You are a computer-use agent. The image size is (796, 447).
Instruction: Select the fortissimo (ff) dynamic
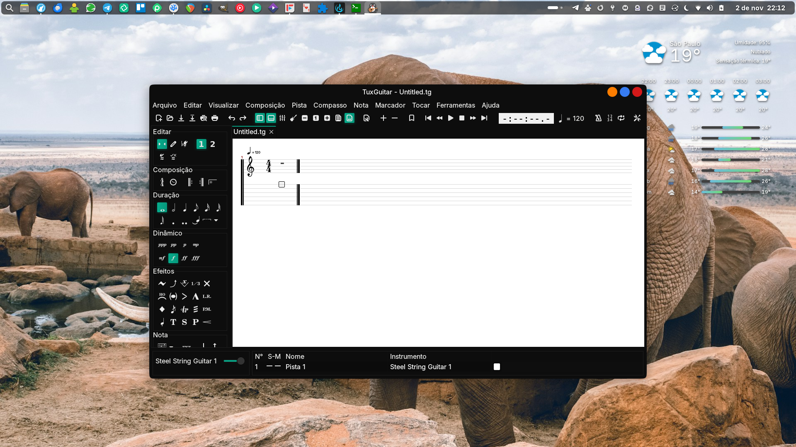point(184,258)
